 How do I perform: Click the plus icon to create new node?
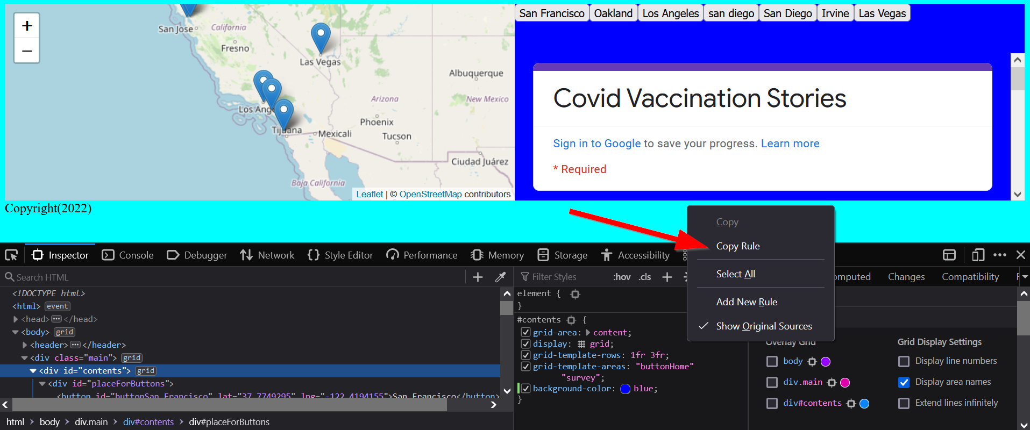tap(478, 277)
